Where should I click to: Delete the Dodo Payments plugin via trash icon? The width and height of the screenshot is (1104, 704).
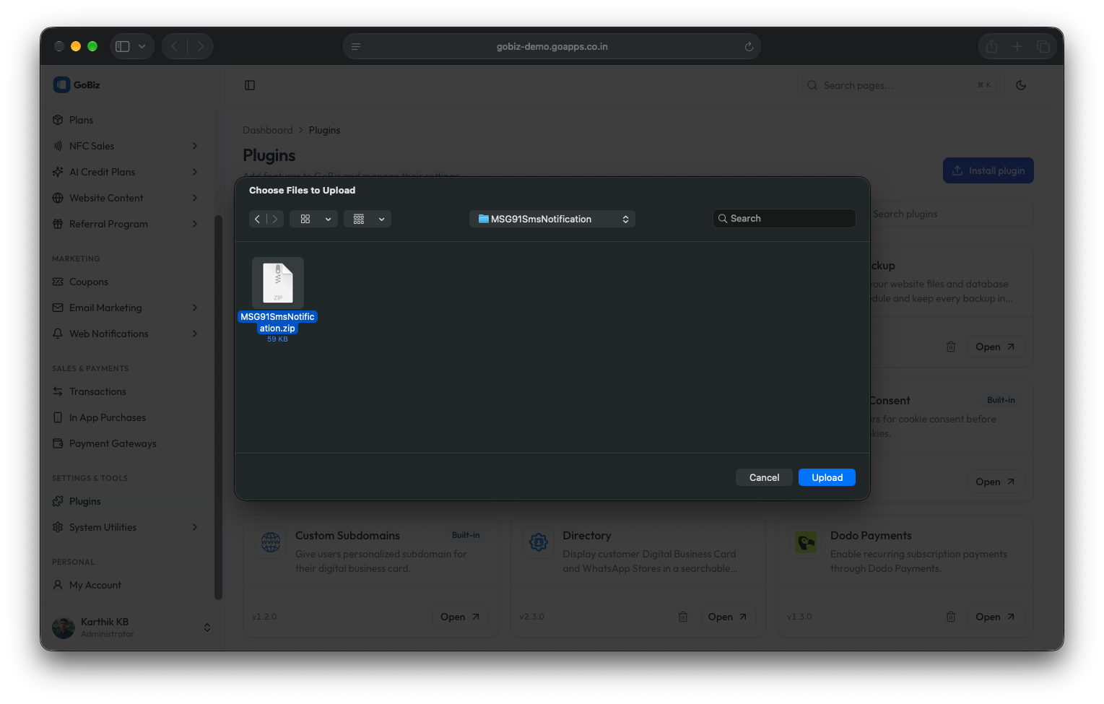coord(951,617)
